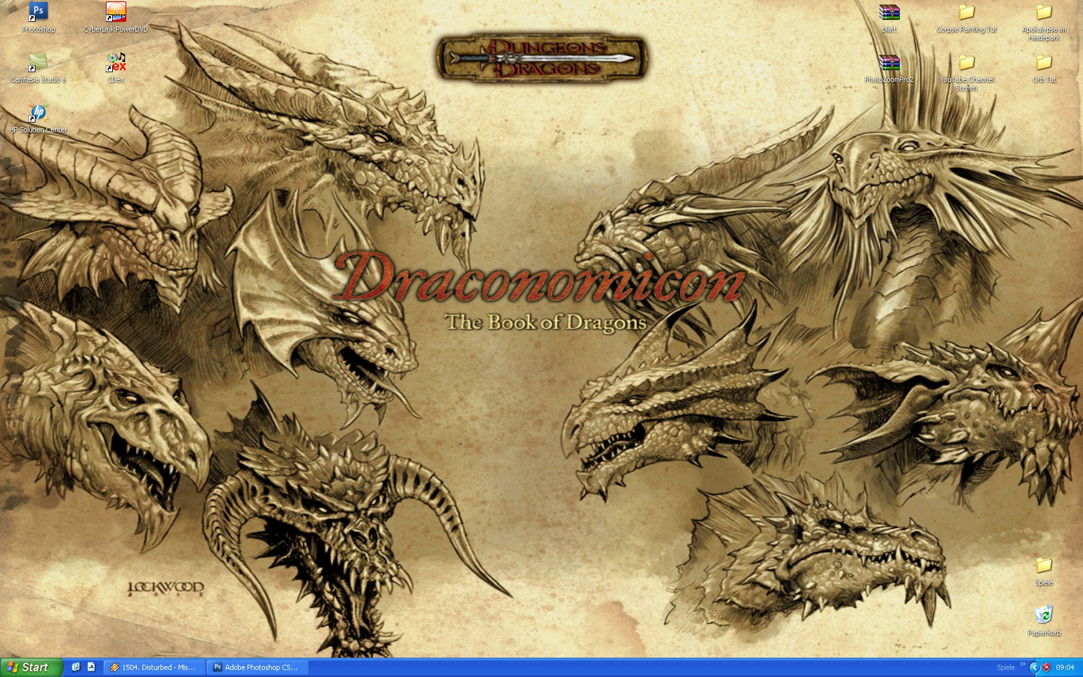Expand the Spiele toolbar double-chevron
The height and width of the screenshot is (677, 1083).
tap(1022, 664)
